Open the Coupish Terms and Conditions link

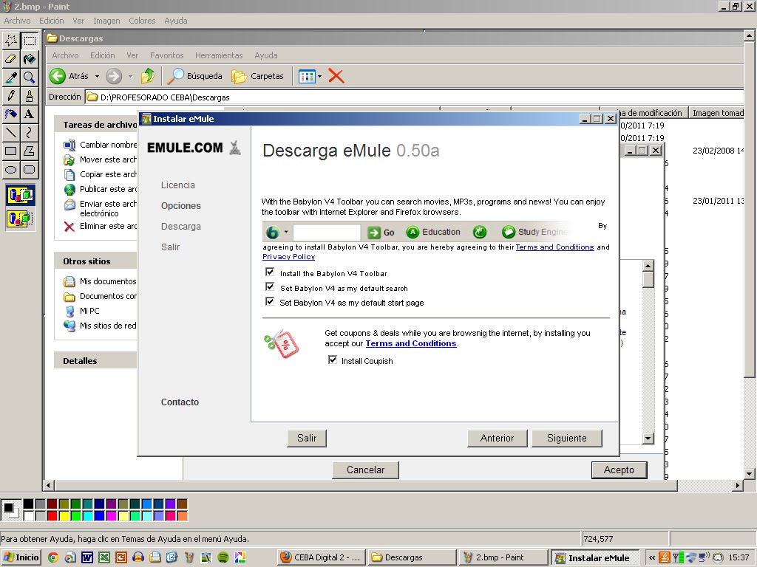point(411,343)
